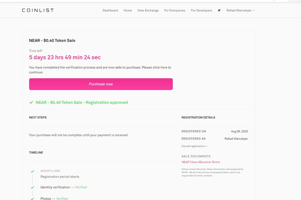Click the 'Unless noted otherwise' disclaimer text
Screen dimensions: 301x200
pyautogui.click(x=212, y=172)
